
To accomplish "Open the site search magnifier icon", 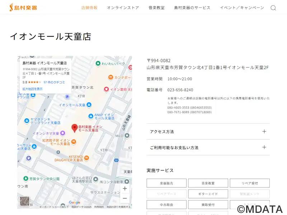I will pos(273,8).
